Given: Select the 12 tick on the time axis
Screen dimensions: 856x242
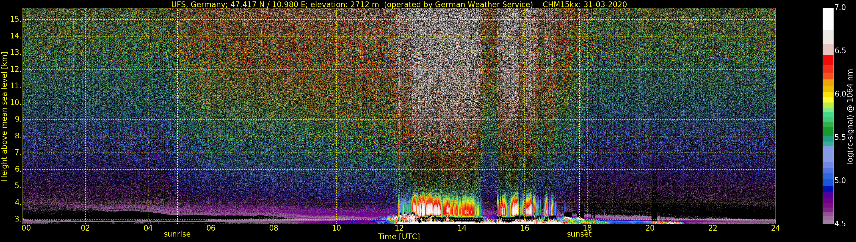Looking at the screenshot, I should click(399, 228).
